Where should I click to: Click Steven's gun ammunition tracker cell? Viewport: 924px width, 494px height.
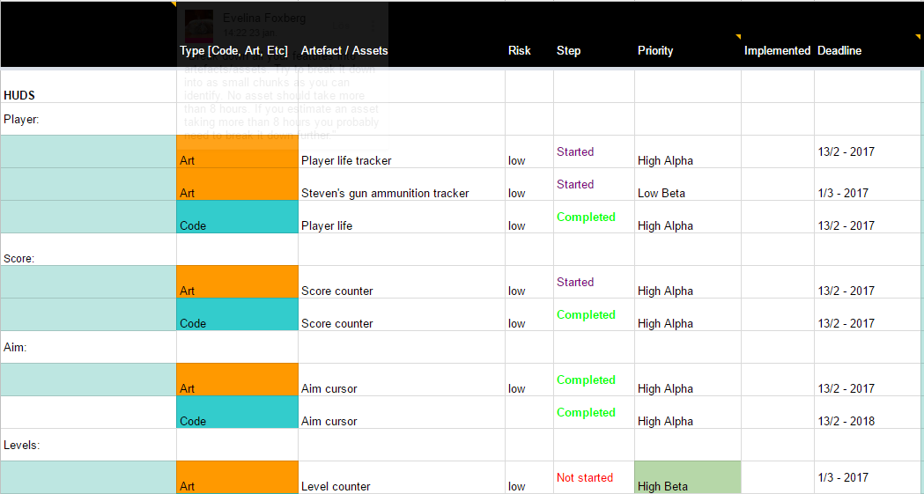click(x=385, y=193)
